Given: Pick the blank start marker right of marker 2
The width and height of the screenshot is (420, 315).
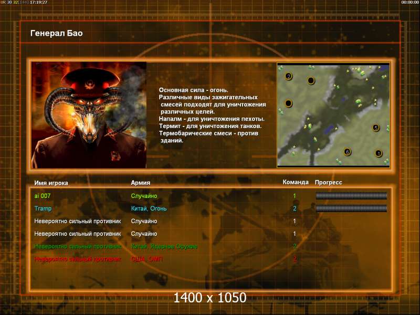Looking at the screenshot, I should click(x=311, y=80).
